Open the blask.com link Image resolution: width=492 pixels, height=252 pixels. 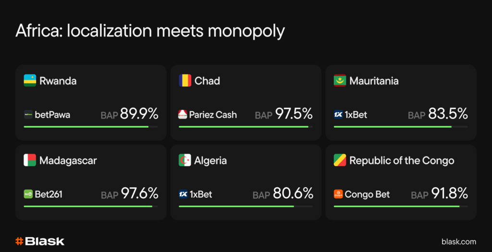click(x=458, y=241)
